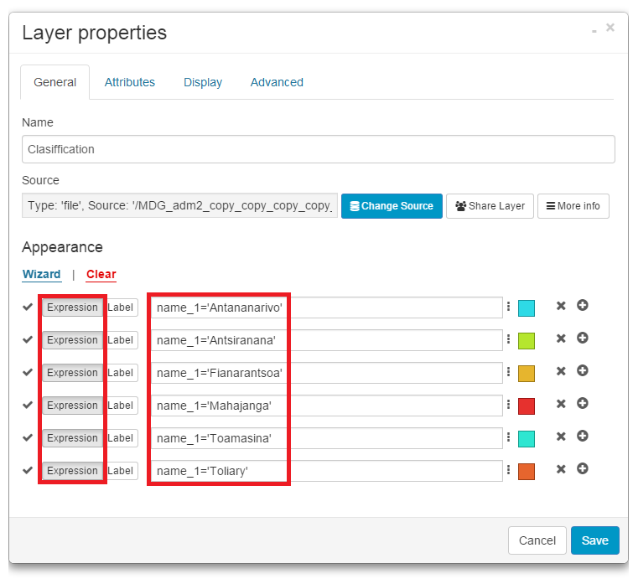Cancel the layer properties changes

point(537,540)
